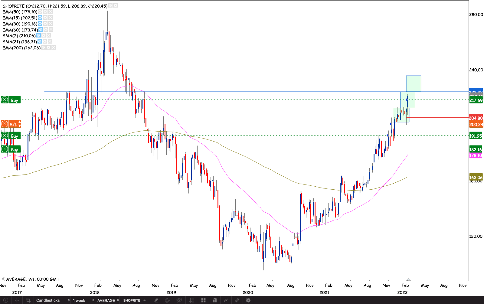Show the EMA(50) line using its eye icon
The height and width of the screenshot is (304, 484).
tap(40, 11)
